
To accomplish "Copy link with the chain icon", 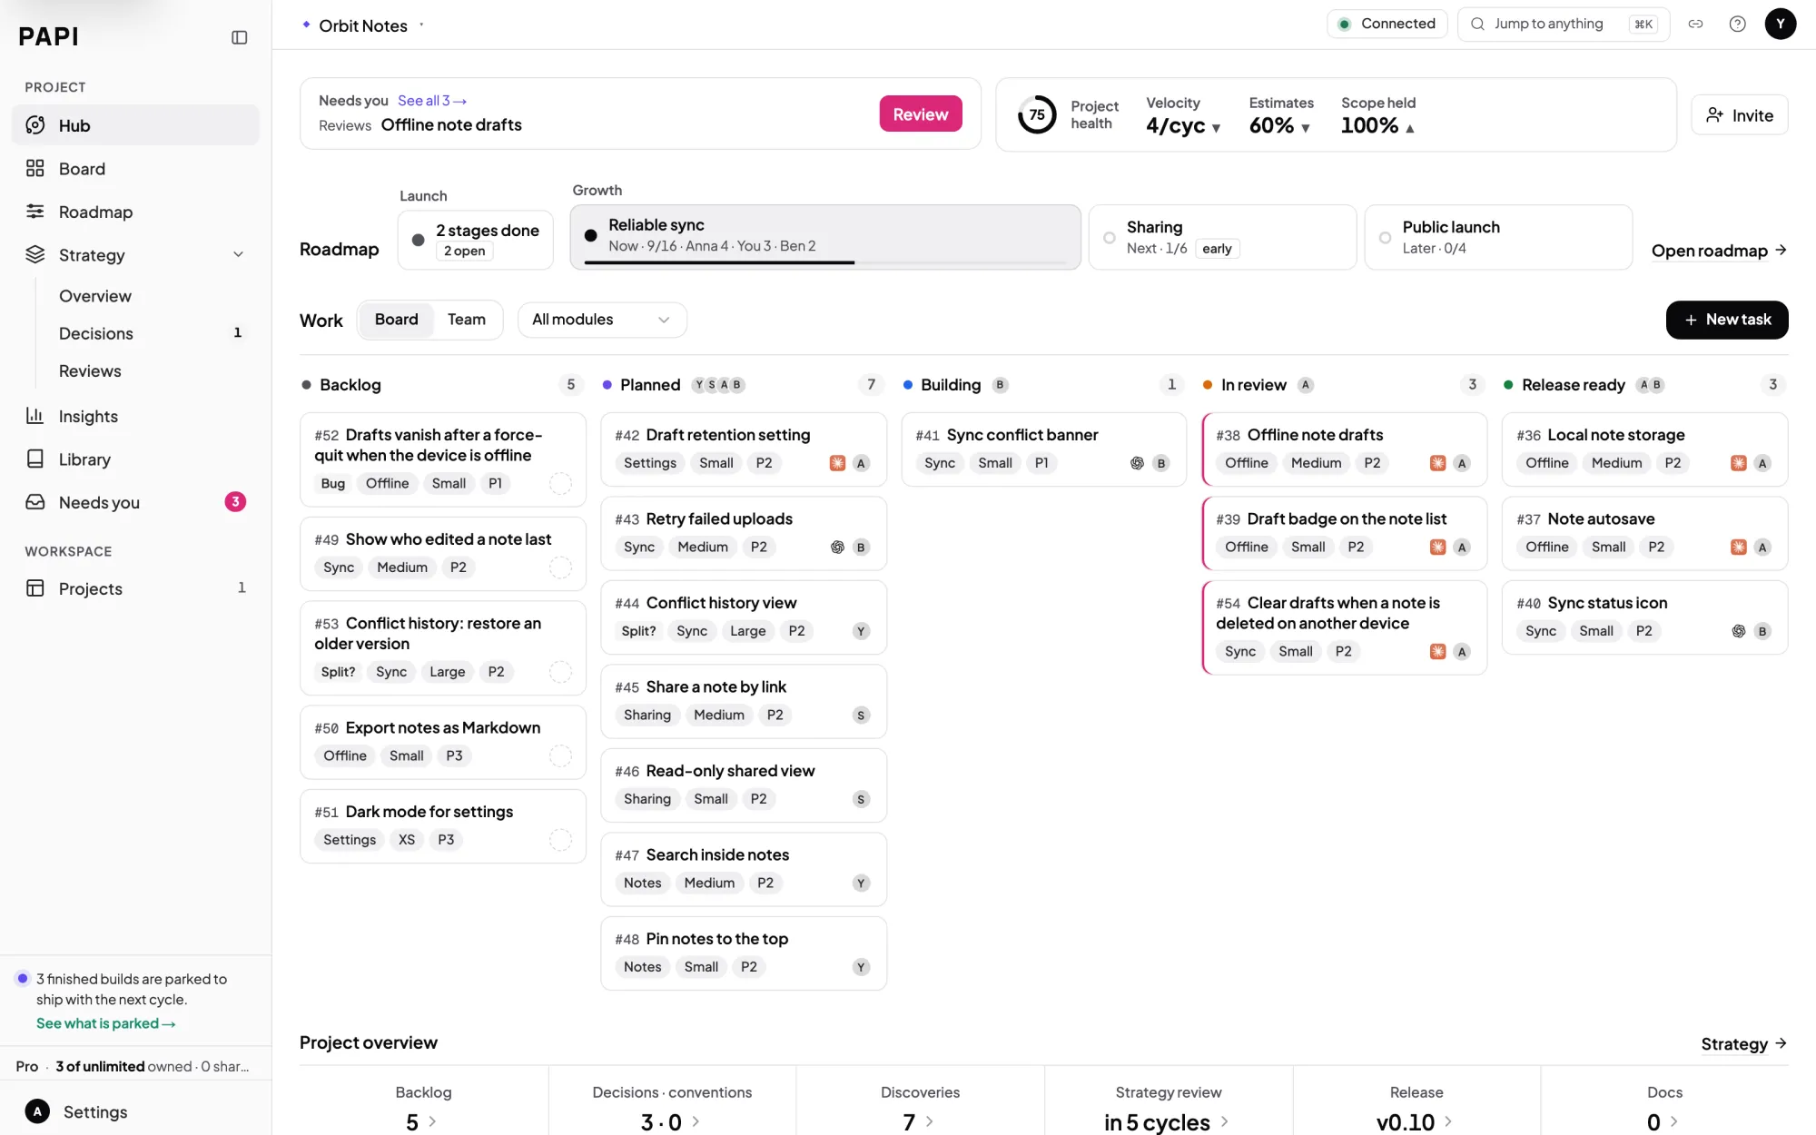I will [x=1695, y=25].
